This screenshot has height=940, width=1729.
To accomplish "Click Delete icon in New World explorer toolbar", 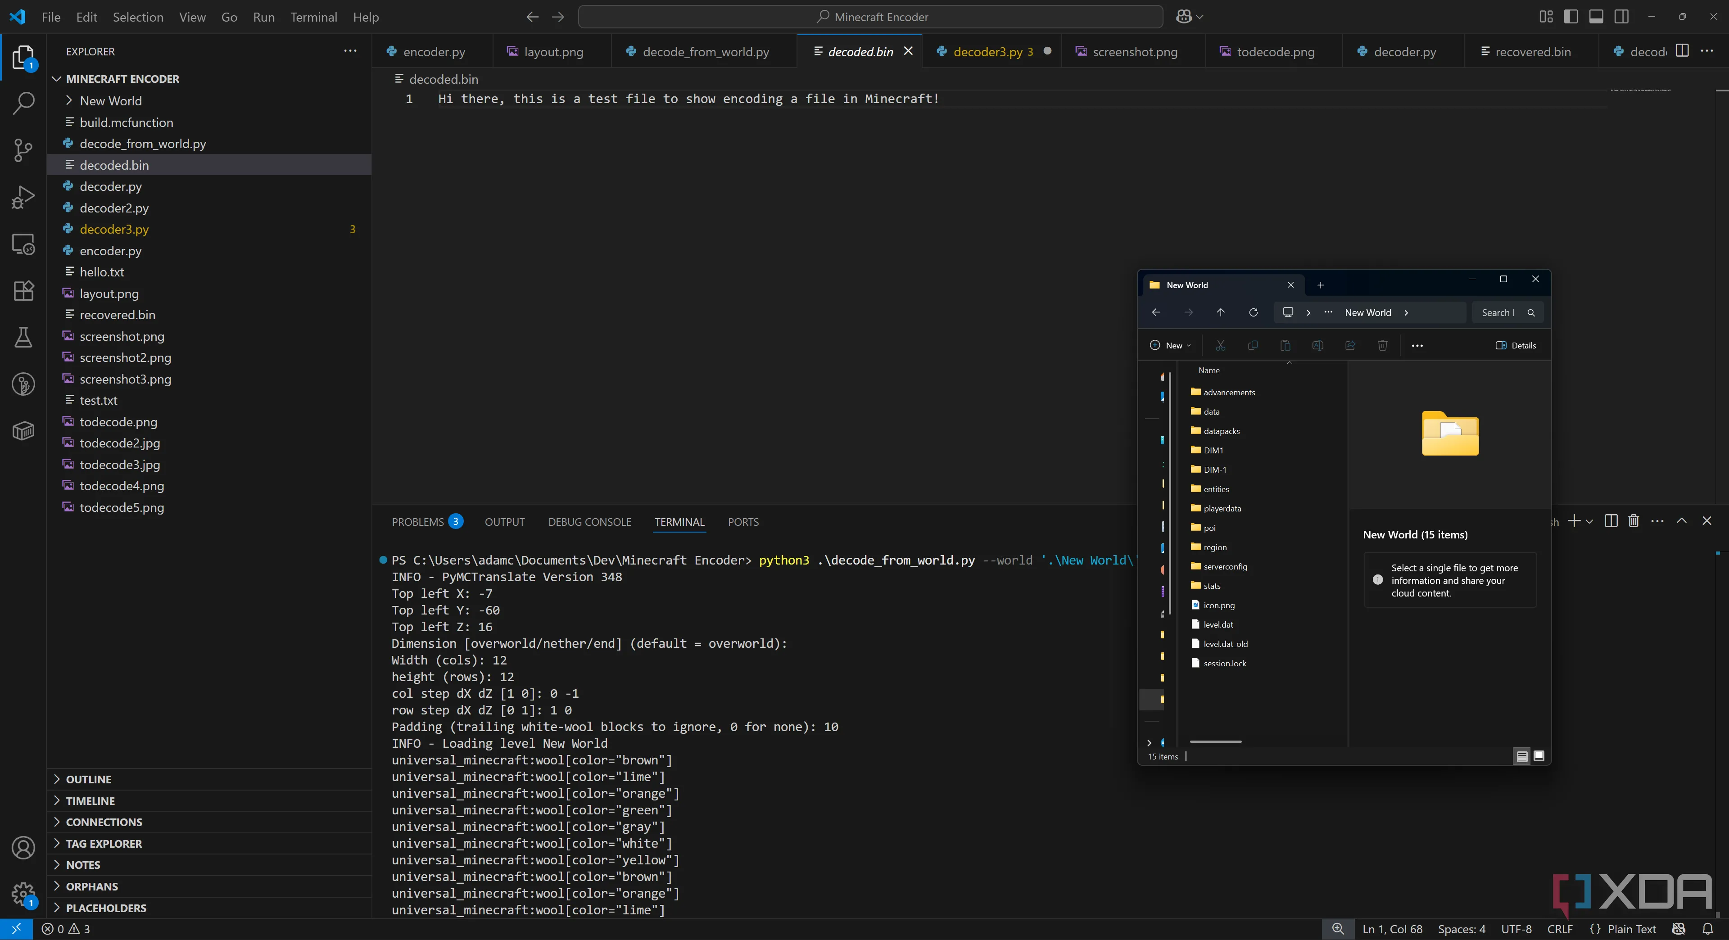I will click(1383, 346).
